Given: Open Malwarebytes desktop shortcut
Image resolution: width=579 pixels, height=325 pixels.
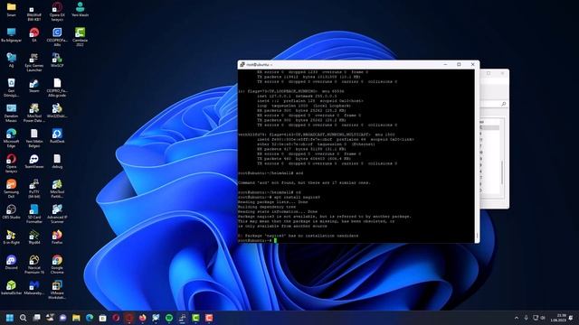Looking at the screenshot, I should [34, 287].
